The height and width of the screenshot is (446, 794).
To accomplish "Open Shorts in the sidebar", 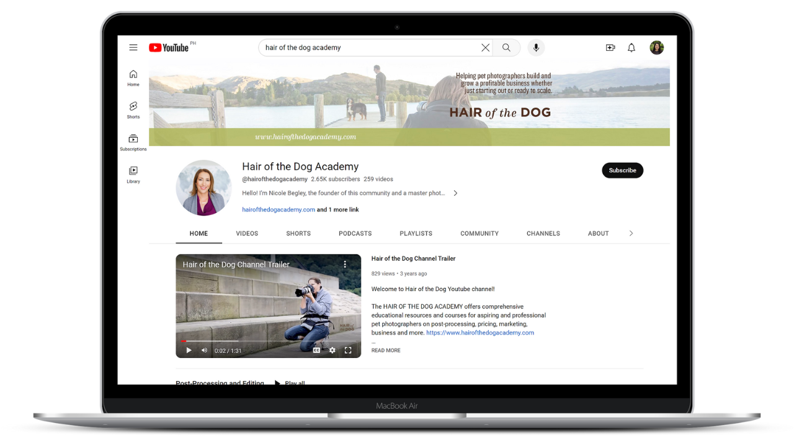I will coord(133,110).
